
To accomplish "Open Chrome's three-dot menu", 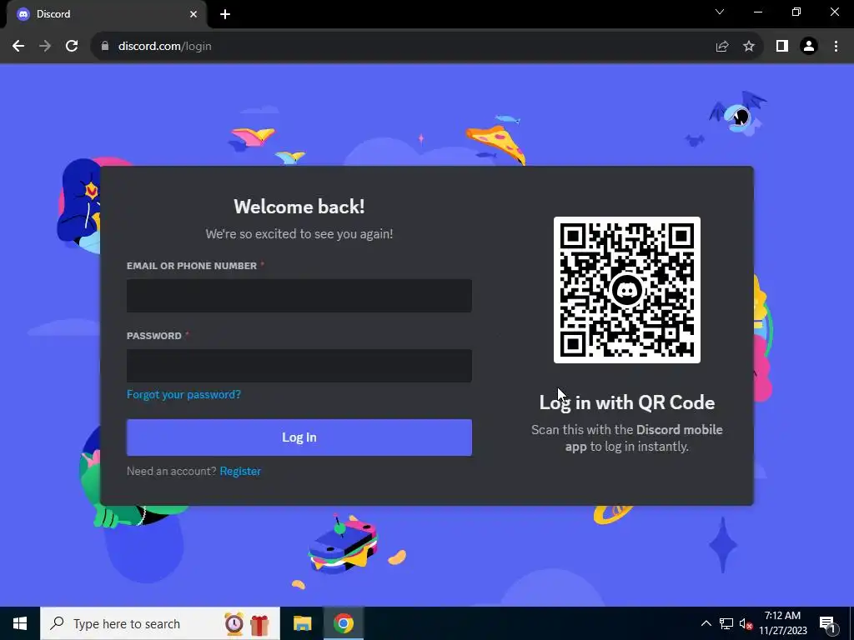I will 836,47.
